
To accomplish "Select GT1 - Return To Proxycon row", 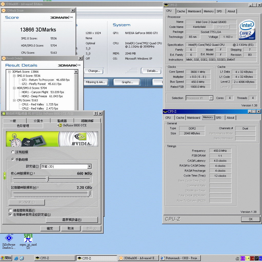I will pos(46,80).
